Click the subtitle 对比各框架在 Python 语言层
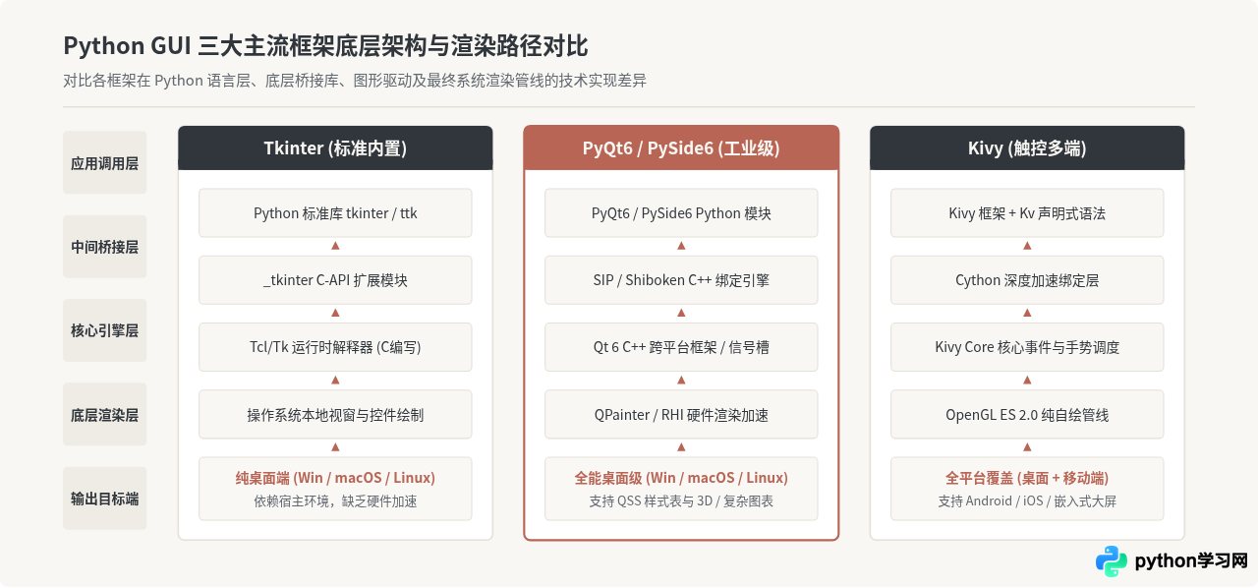The width and height of the screenshot is (1258, 588). (355, 81)
